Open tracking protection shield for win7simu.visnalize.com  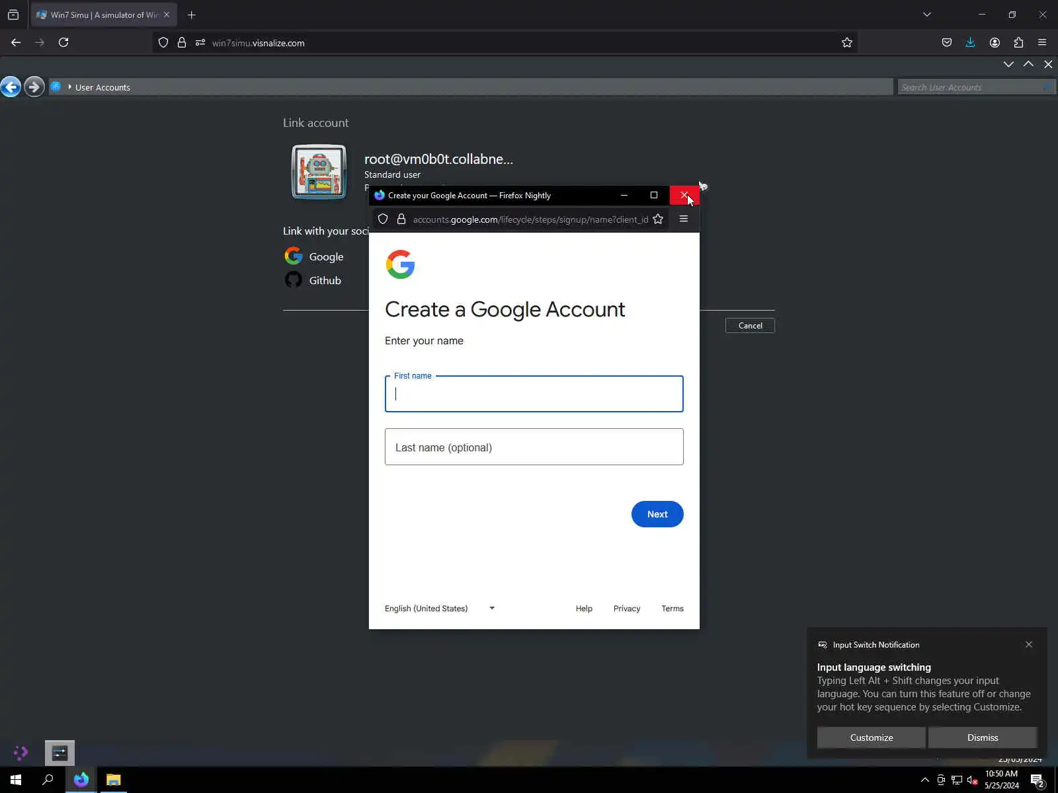[x=163, y=43]
